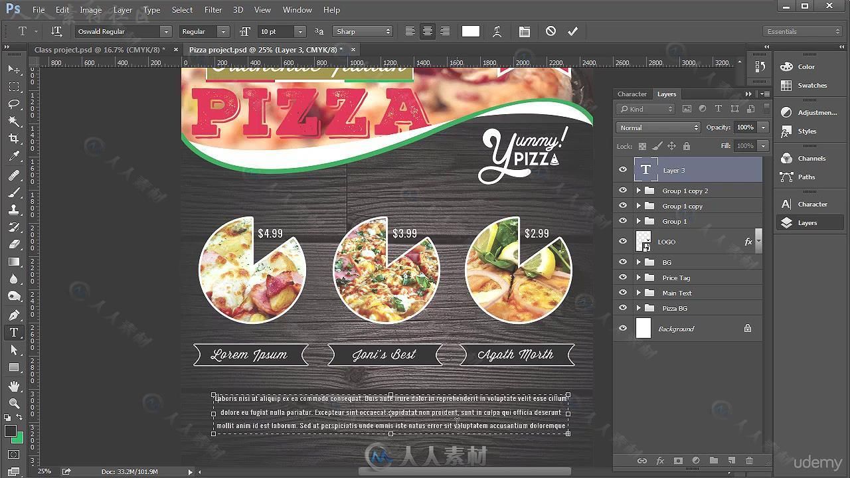Hide the Group 1 copy 2 layer
Image resolution: width=850 pixels, height=478 pixels.
coord(623,191)
